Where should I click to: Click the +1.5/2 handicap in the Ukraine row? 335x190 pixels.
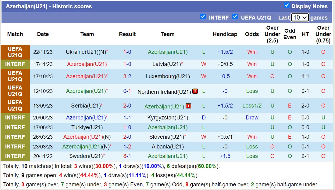[225, 52]
